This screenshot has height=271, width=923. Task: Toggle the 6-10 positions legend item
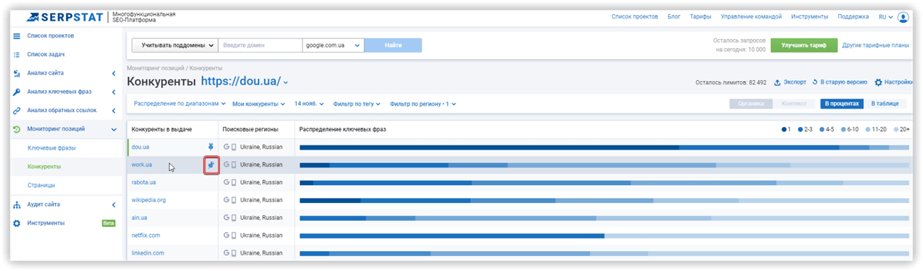pos(850,129)
